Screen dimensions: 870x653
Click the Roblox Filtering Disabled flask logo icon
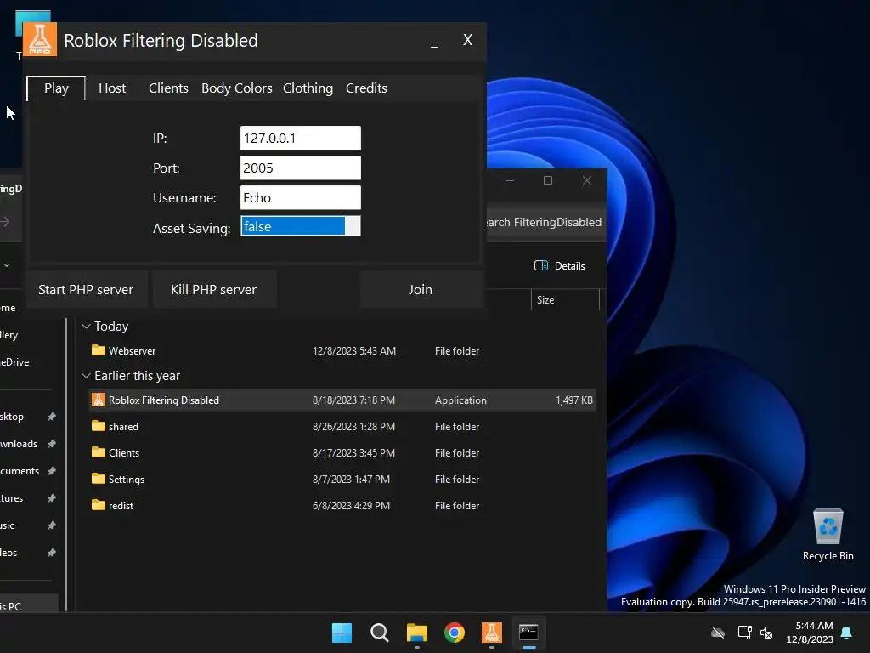pyautogui.click(x=40, y=39)
